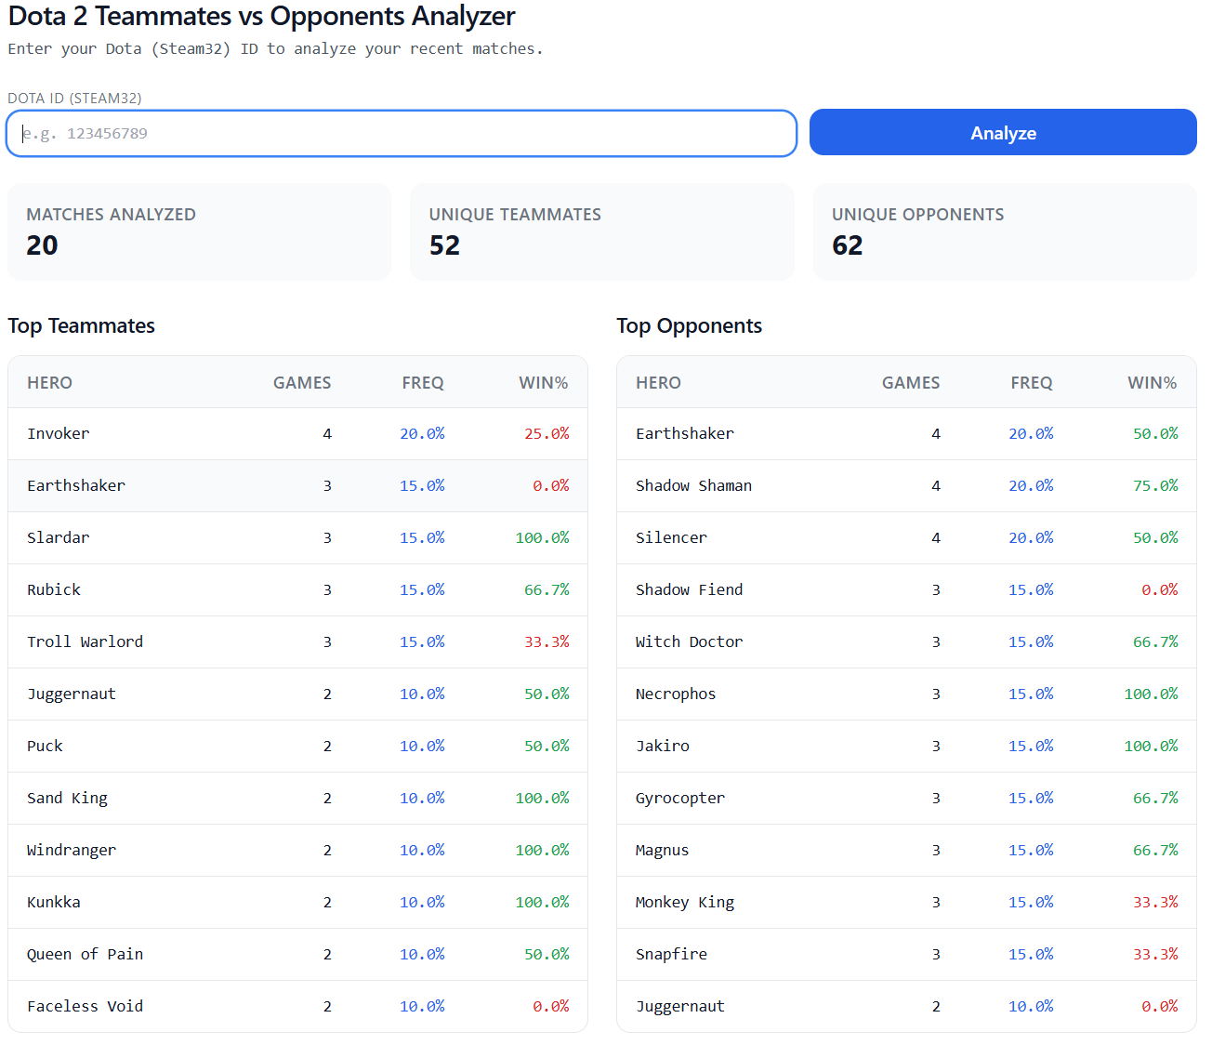
Task: Click the Top Teammates heading
Action: click(82, 325)
